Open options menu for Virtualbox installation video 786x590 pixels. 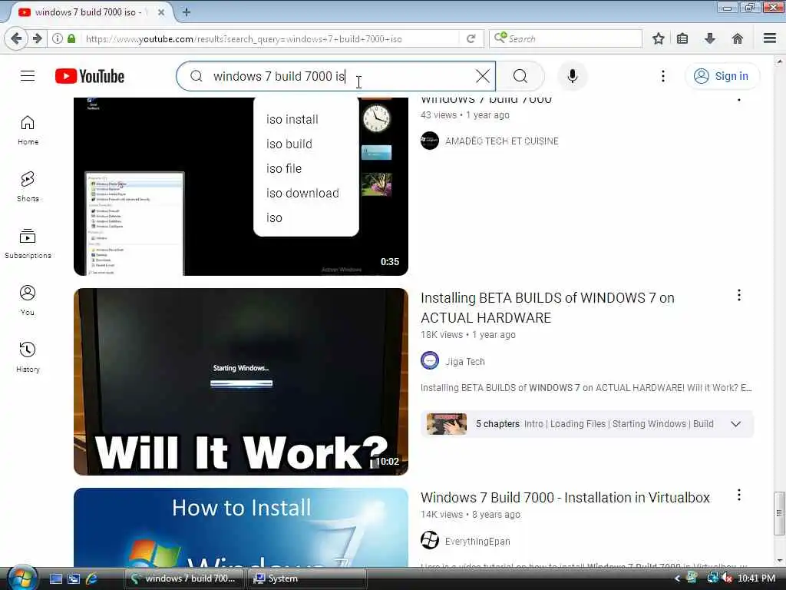738,495
